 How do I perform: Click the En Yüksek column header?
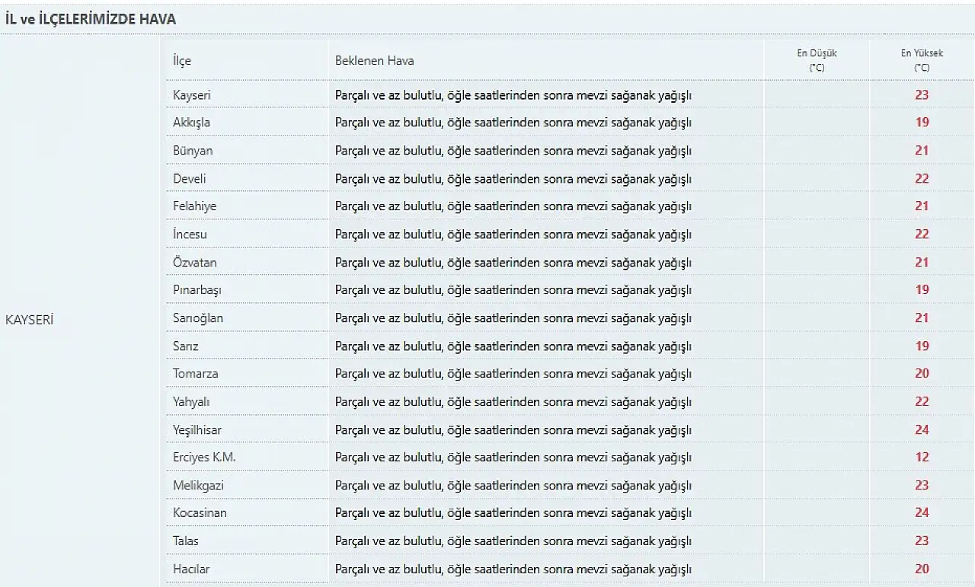(922, 60)
